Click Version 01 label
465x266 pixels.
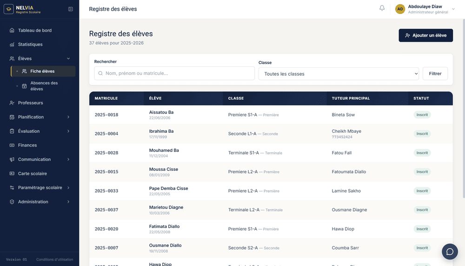click(x=17, y=260)
